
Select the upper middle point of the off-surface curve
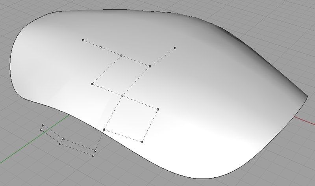tap(63, 139)
